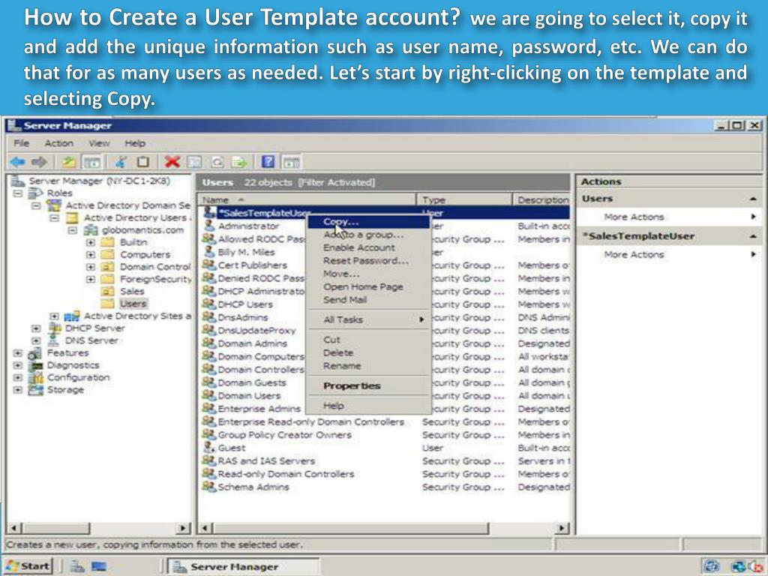Toggle the Show/Hide Action Pane toolbar icon

292,162
